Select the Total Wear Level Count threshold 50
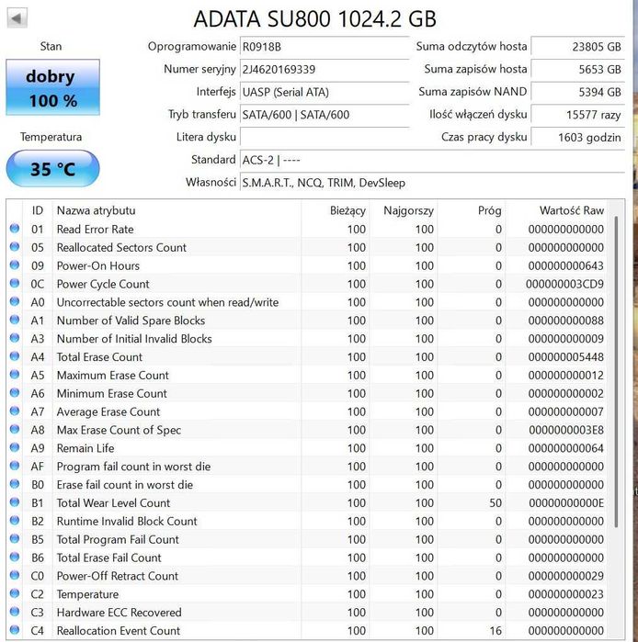638x642 pixels. [x=496, y=502]
